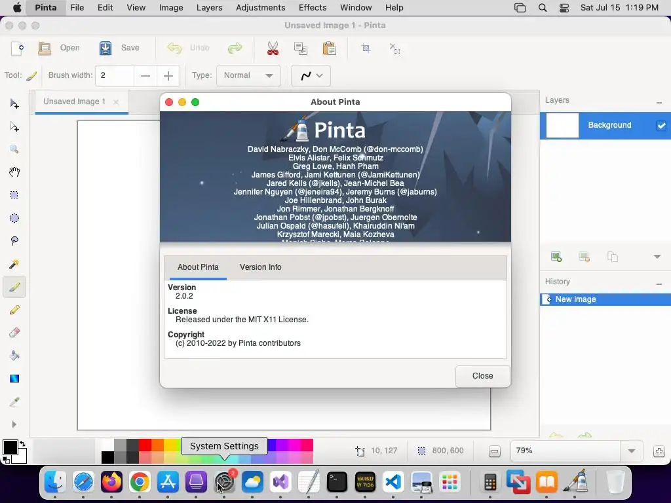Select the Magic Wand tool

pos(14,264)
